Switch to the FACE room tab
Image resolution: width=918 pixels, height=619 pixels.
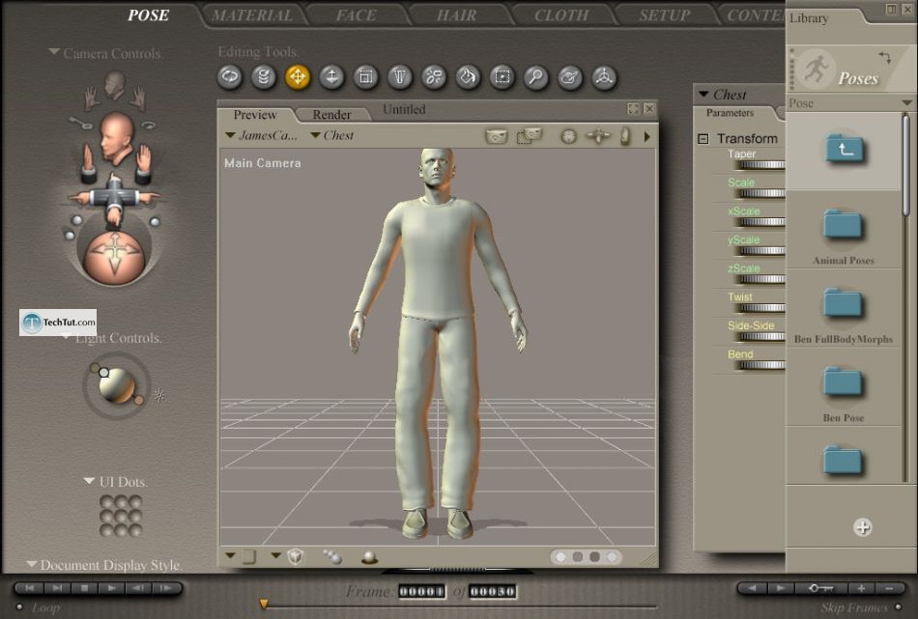pos(356,15)
